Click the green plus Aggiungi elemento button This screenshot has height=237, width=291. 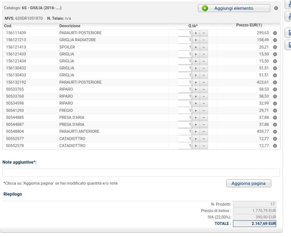(234, 8)
